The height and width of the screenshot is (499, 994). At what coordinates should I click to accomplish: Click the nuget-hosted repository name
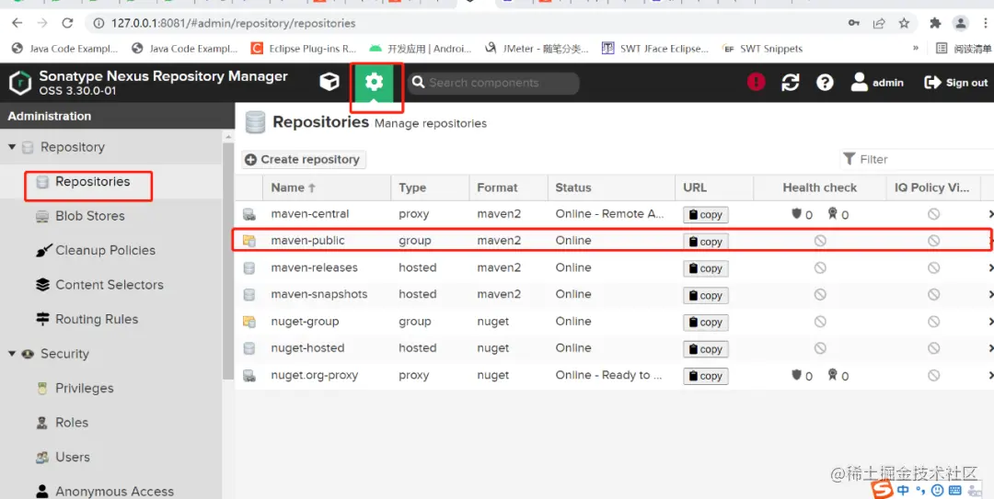click(x=307, y=348)
